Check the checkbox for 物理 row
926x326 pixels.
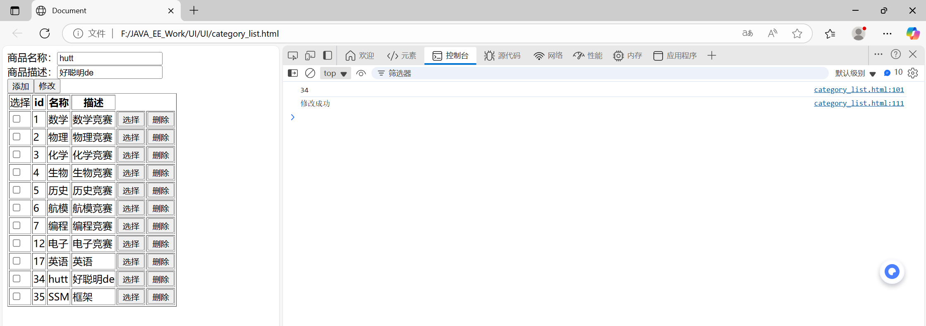point(17,137)
